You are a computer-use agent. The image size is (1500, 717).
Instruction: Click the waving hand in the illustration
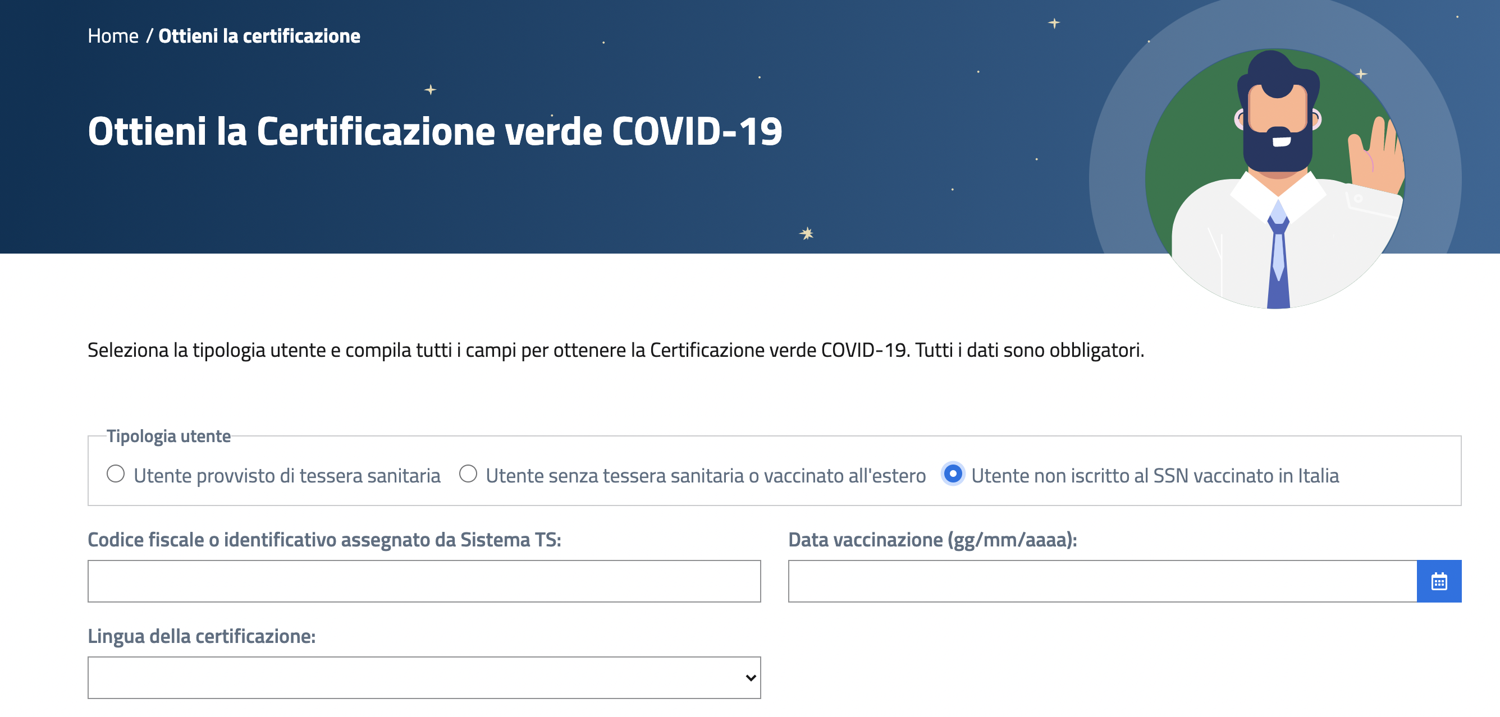coord(1376,156)
